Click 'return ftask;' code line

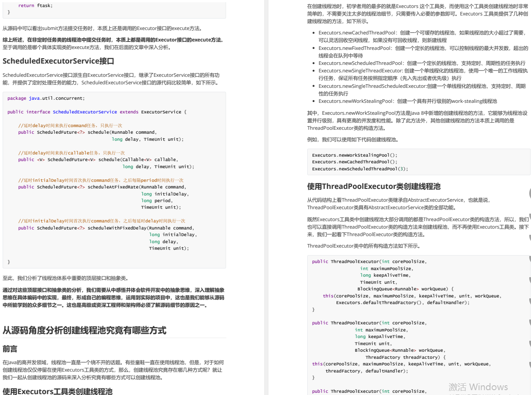point(35,5)
